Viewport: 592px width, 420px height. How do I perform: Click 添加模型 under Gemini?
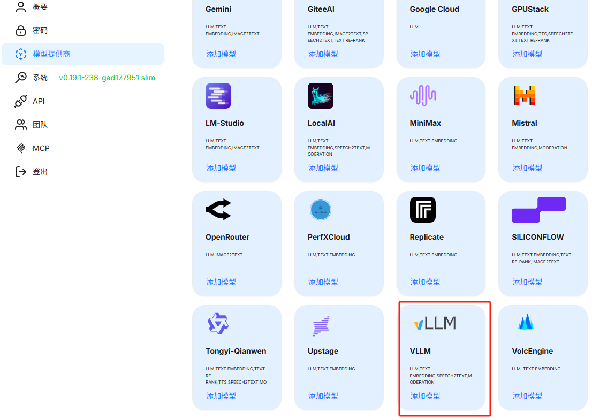tap(221, 54)
